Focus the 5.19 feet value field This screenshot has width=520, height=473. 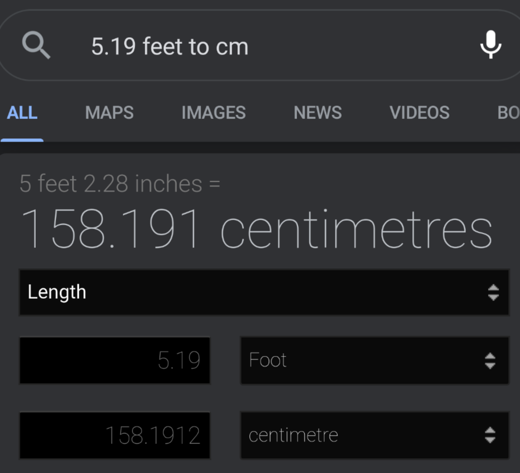click(115, 360)
